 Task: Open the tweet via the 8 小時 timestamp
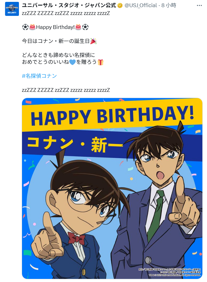tap(169, 5)
